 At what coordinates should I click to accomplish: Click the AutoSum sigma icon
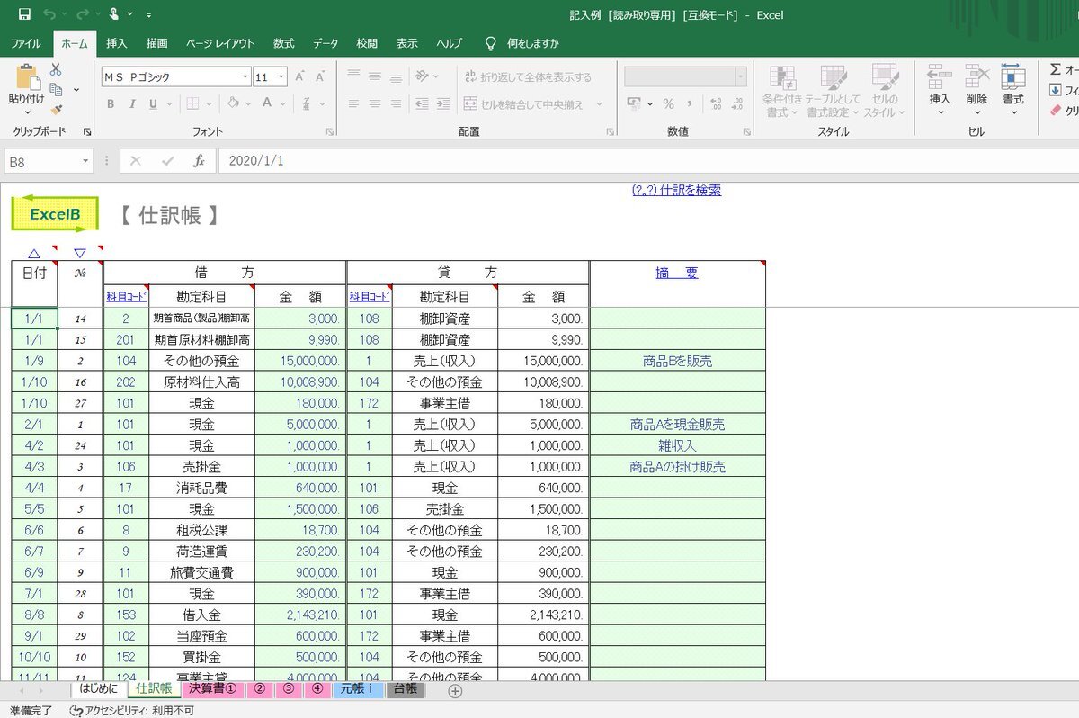tap(1056, 69)
